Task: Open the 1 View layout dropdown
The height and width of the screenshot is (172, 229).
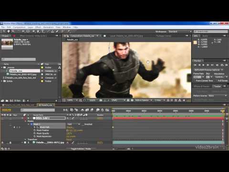Action: pyautogui.click(x=160, y=100)
